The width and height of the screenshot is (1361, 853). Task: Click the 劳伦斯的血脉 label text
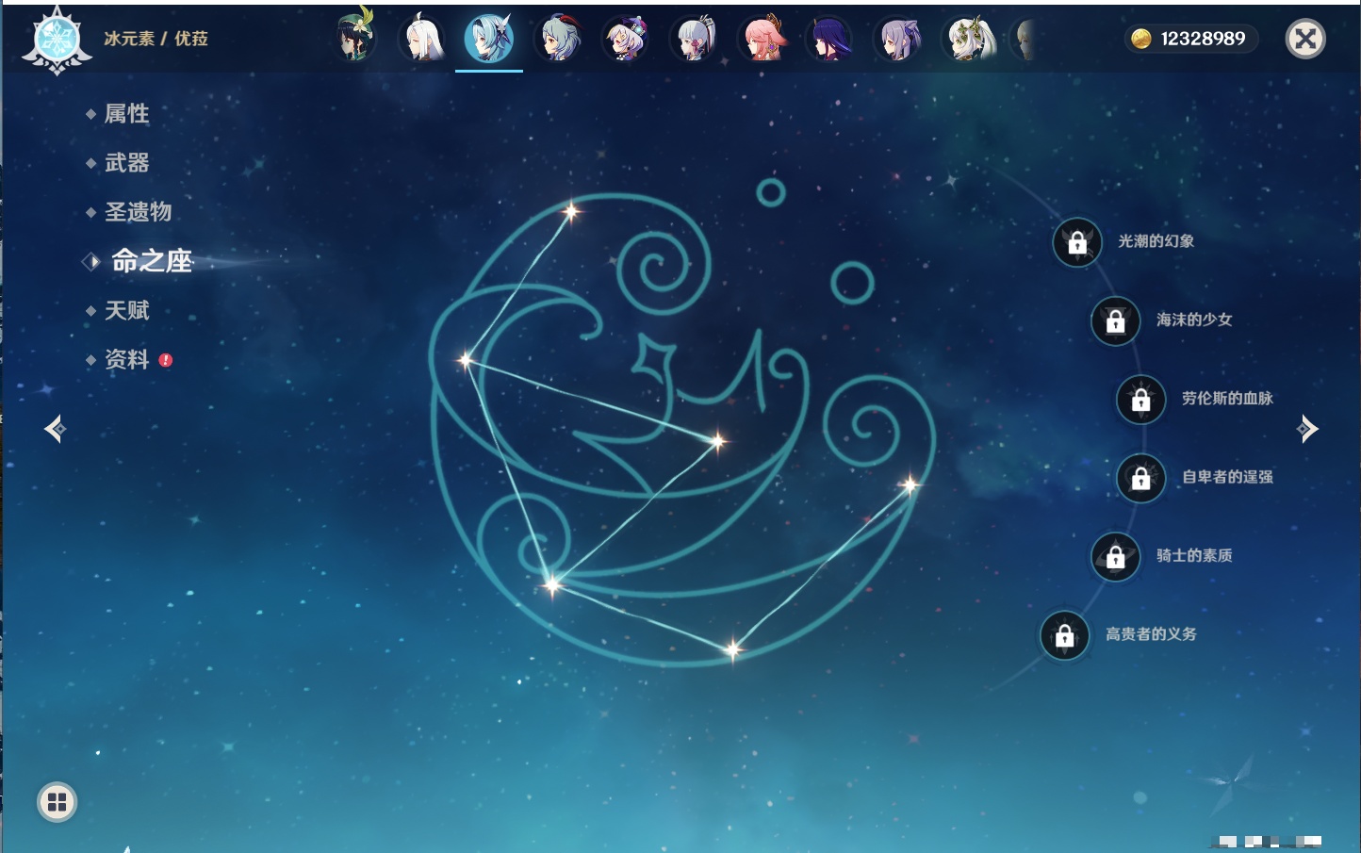[x=1228, y=399]
